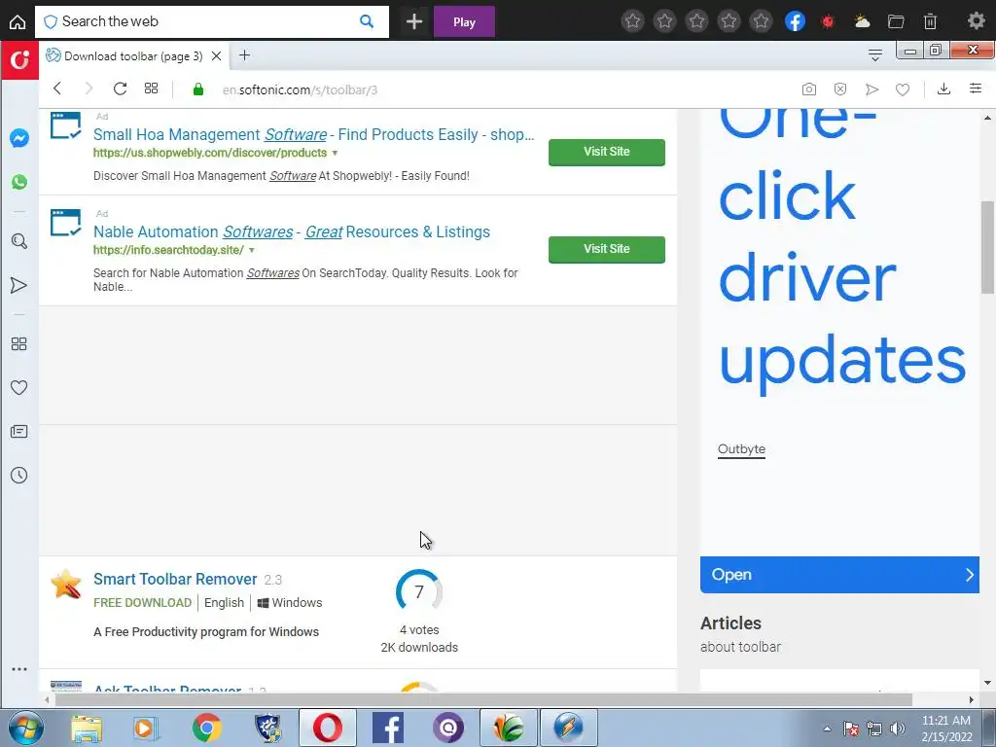This screenshot has width=996, height=747.
Task: Click the trash can icon in top bar
Action: pos(930,21)
